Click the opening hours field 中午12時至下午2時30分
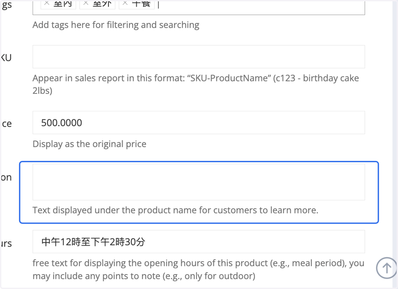The height and width of the screenshot is (289, 398). tap(199, 242)
